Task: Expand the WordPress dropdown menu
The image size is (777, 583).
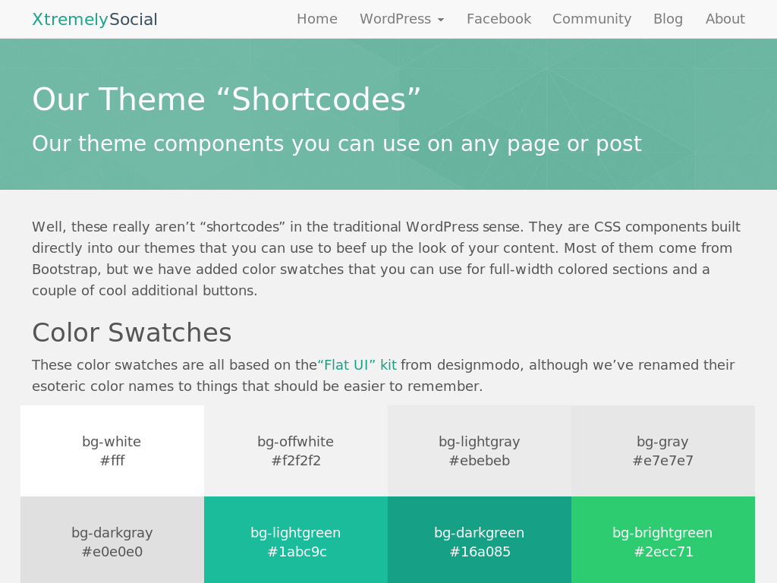Action: (x=402, y=19)
